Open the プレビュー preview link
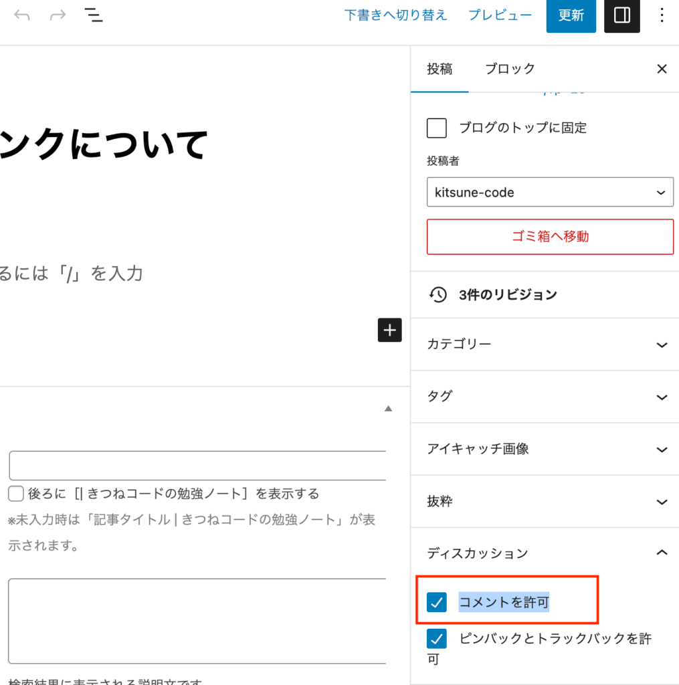Screen dimensions: 679x685 click(x=500, y=15)
